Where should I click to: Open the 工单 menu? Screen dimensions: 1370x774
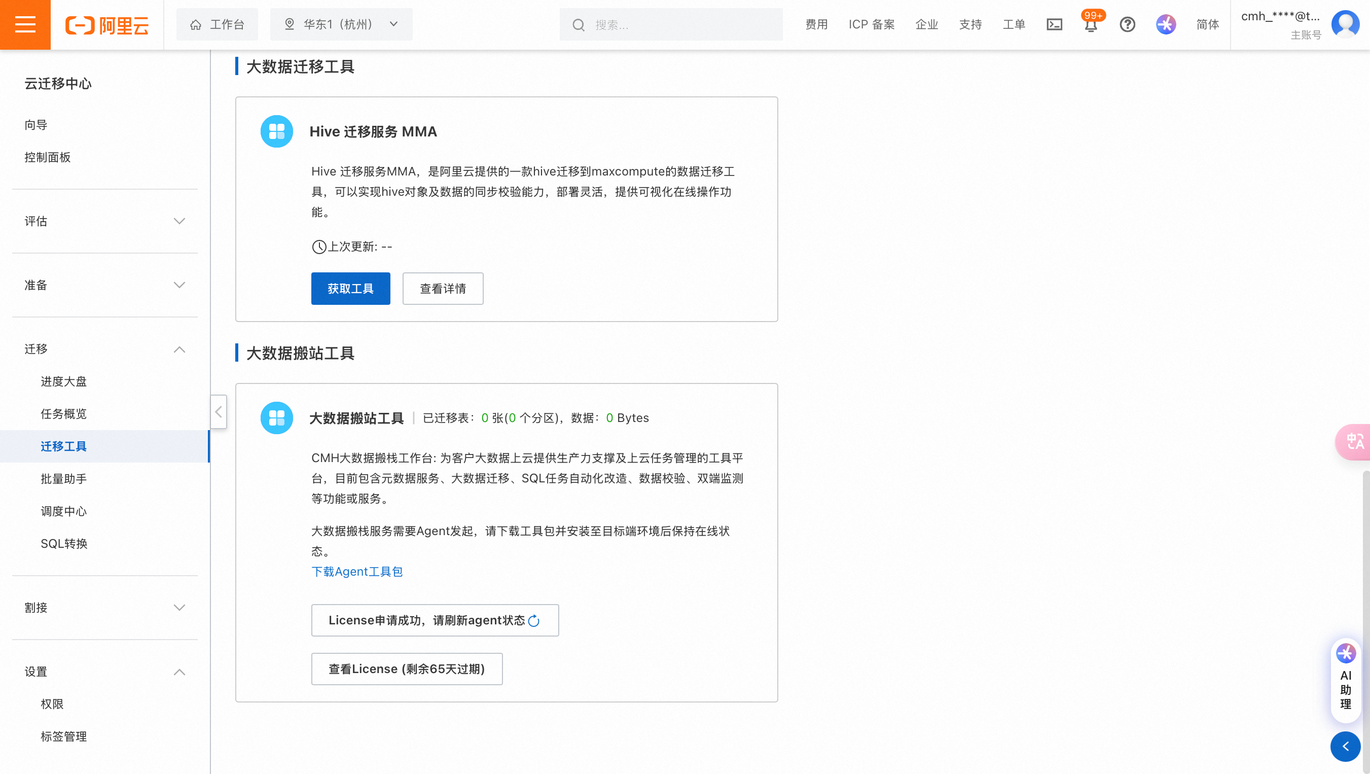click(1014, 24)
